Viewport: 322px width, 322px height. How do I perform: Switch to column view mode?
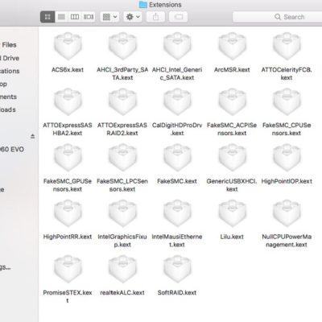click(x=75, y=17)
